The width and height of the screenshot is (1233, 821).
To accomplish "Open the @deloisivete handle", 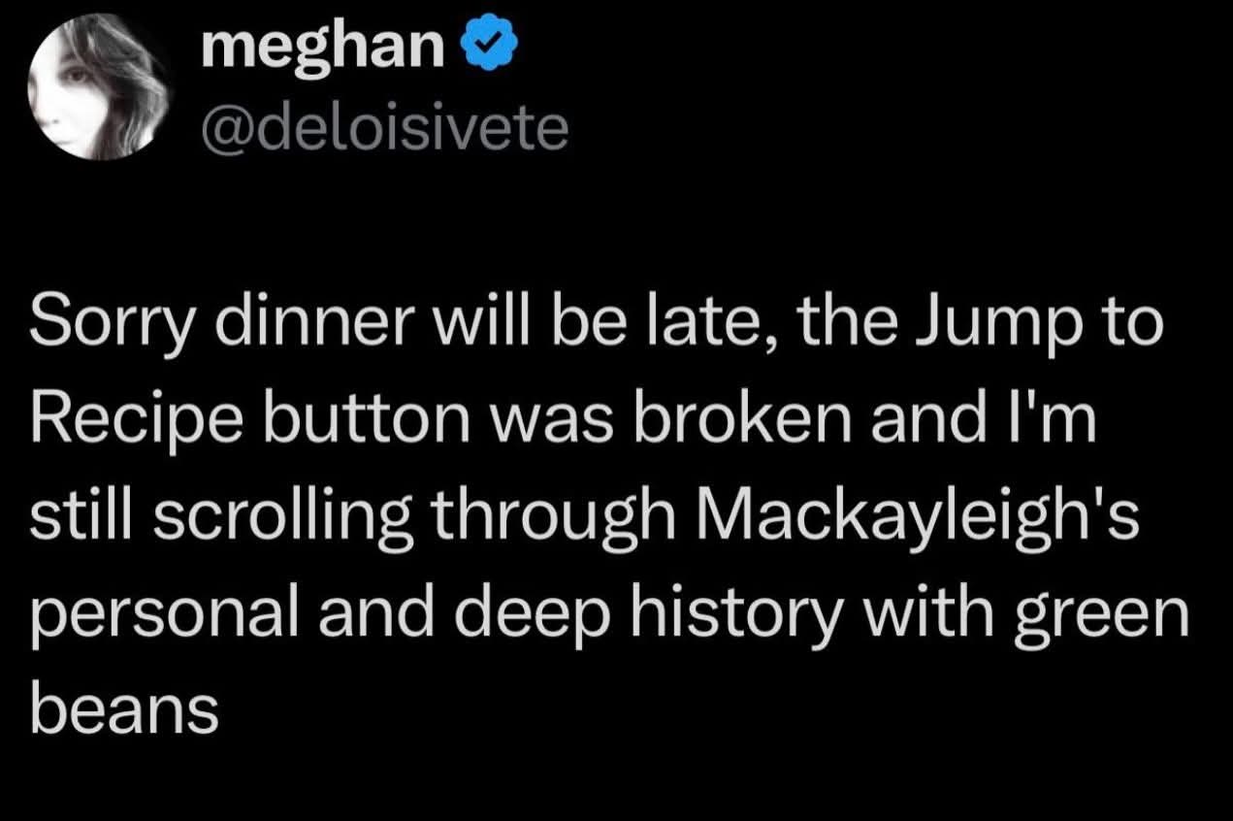I will coord(383,131).
